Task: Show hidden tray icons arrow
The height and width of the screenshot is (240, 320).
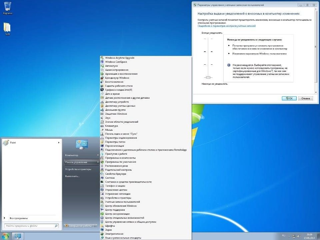Action: click(x=289, y=236)
